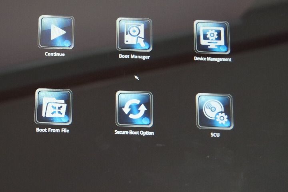This screenshot has height=192, width=288.
Task: Click the Continue play arrow icon
Action: [56, 32]
